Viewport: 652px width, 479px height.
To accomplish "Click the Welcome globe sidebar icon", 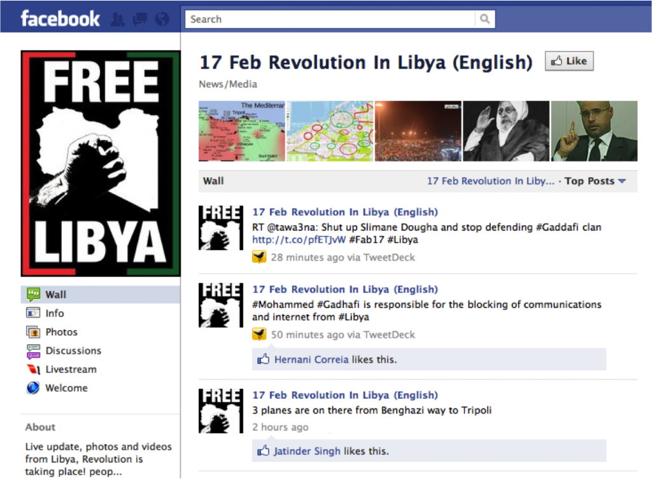I will coord(33,388).
